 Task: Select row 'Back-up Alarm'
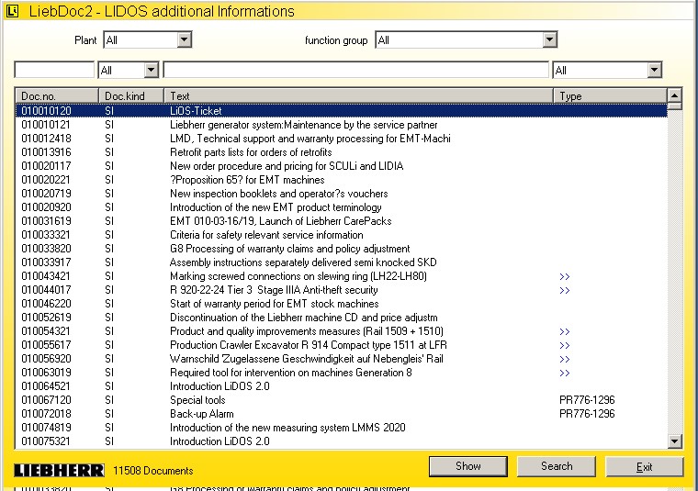pos(342,414)
